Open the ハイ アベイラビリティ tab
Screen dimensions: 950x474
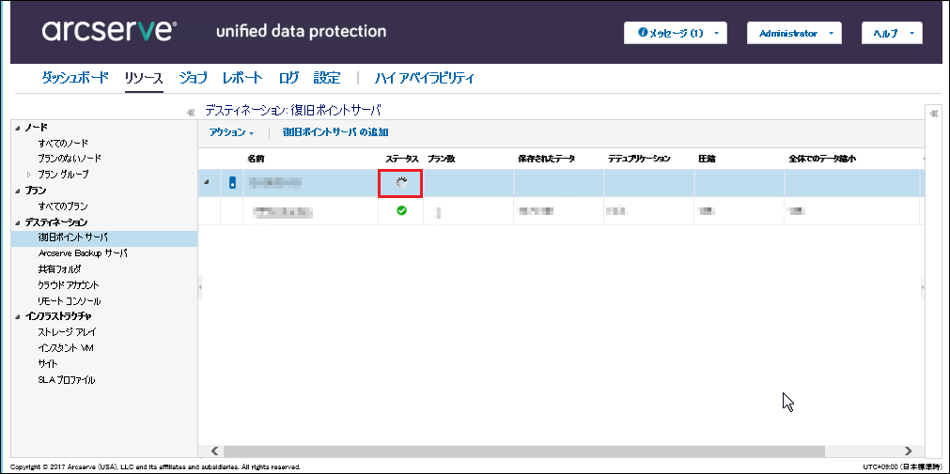click(x=424, y=78)
